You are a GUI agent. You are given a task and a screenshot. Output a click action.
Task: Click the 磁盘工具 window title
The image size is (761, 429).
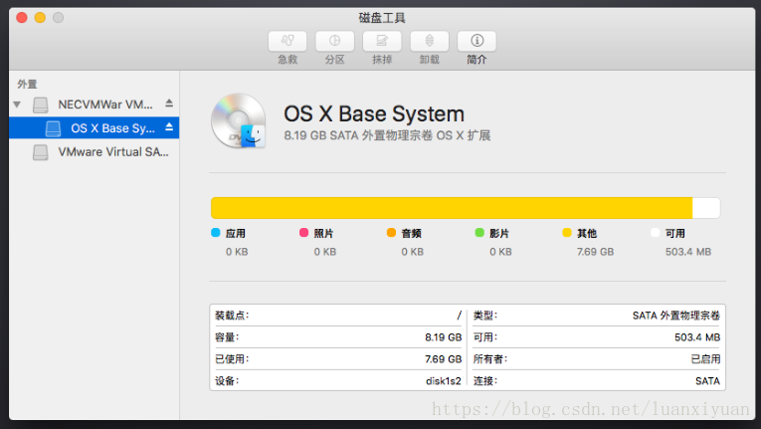coord(382,18)
